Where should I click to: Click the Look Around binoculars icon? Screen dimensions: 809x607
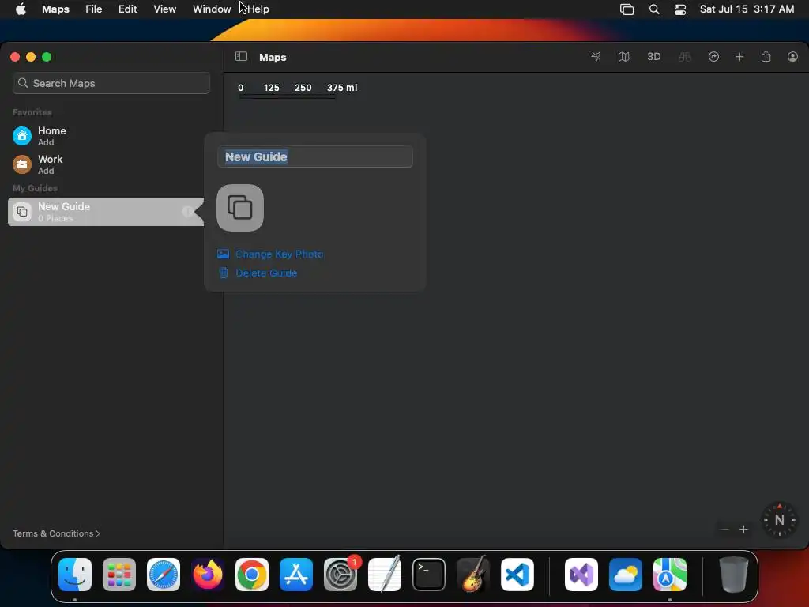[x=685, y=57]
